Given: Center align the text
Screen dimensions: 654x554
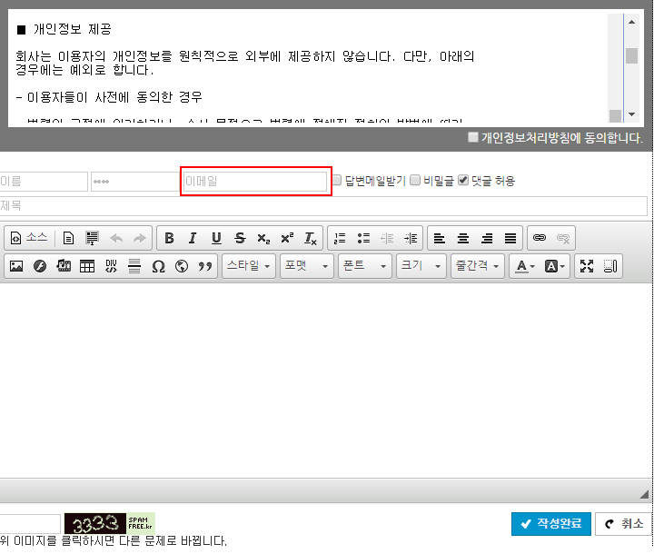Looking at the screenshot, I should (x=463, y=238).
